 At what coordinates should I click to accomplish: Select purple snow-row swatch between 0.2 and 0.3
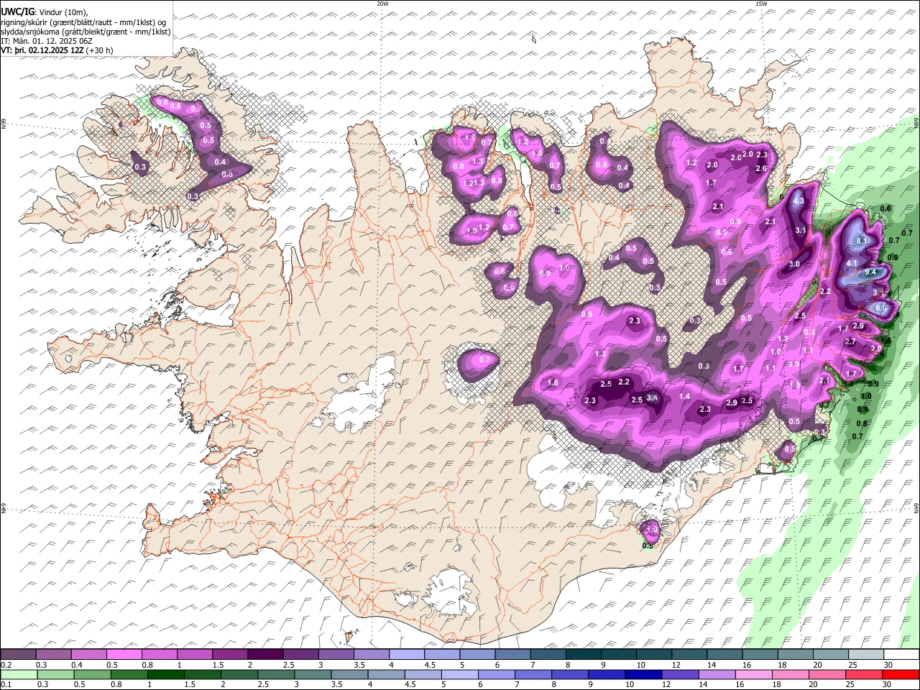click(x=18, y=655)
